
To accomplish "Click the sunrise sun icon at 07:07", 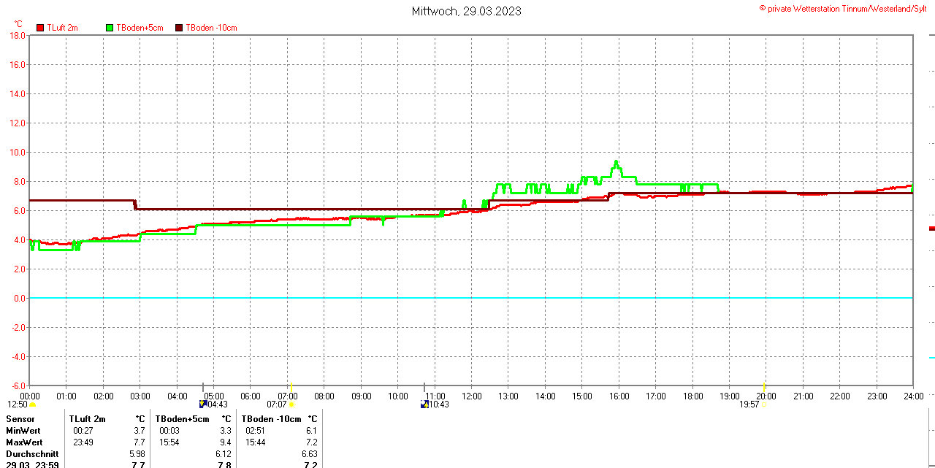I will click(291, 404).
